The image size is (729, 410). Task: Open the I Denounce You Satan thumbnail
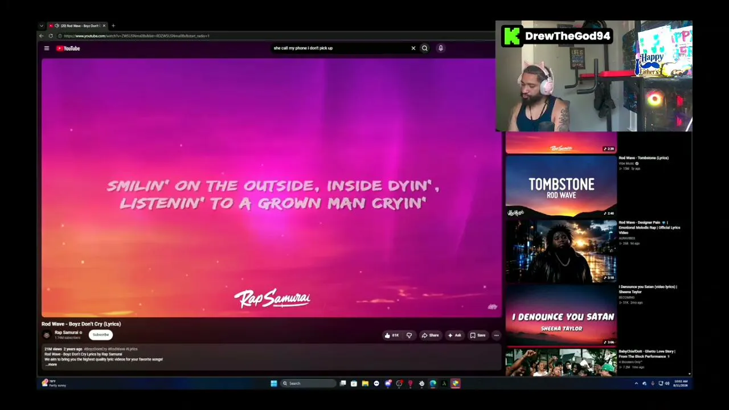click(x=561, y=315)
